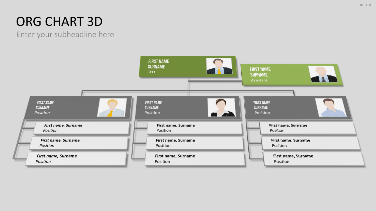Select the light green Assistant name box
The height and width of the screenshot is (211, 376).
[x=292, y=74]
